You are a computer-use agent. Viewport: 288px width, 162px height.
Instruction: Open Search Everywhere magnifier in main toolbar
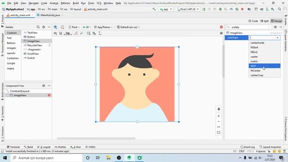[x=279, y=9]
